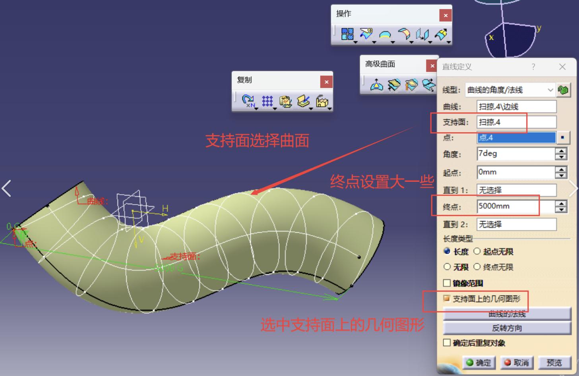Click the Join icon in 操作 toolbar
The width and height of the screenshot is (579, 376).
[347, 34]
